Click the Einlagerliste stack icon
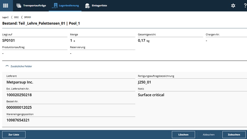The image size is (247, 139). (x=87, y=6)
